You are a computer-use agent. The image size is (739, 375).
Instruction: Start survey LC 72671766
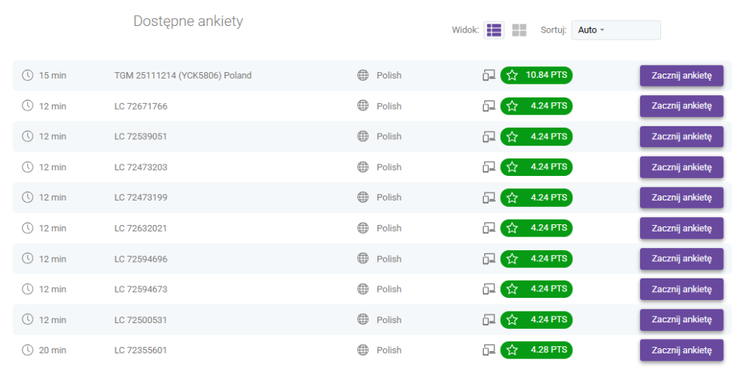click(681, 106)
